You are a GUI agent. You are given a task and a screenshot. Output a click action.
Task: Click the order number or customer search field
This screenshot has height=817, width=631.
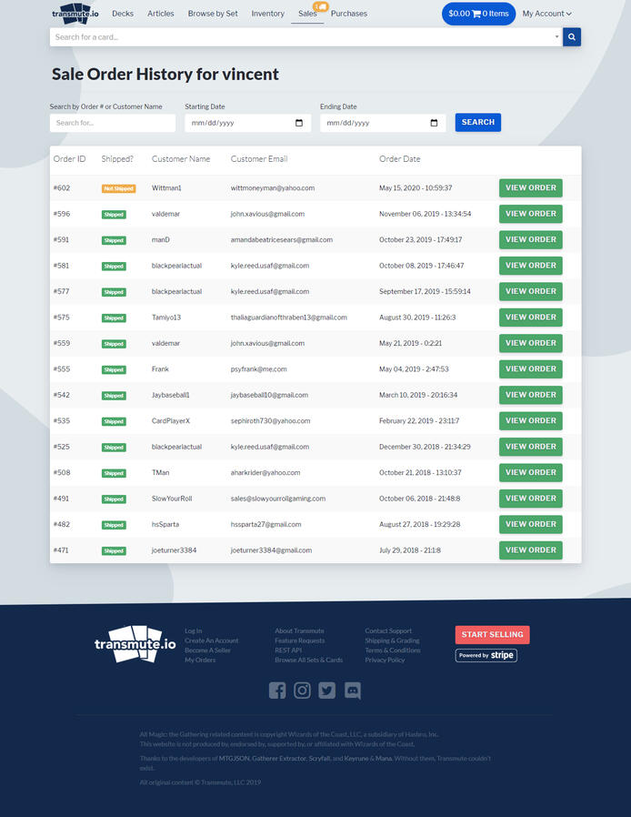point(113,123)
